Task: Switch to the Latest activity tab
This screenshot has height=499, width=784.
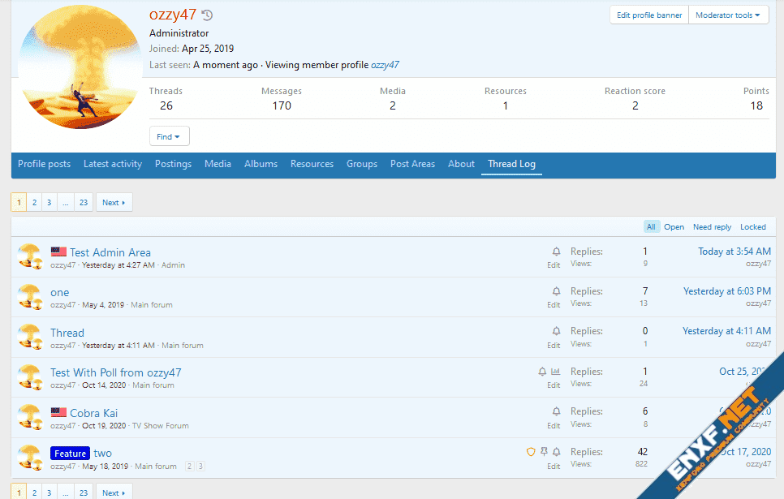Action: tap(113, 164)
